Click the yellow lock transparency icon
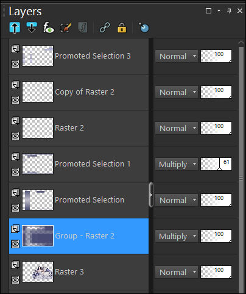Viewport: 246px width, 294px height. [x=122, y=27]
